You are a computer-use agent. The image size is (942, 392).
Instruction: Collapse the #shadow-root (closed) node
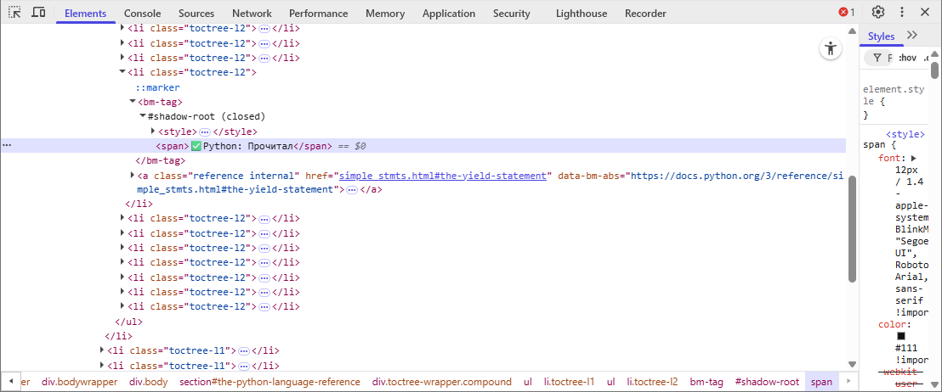(143, 116)
